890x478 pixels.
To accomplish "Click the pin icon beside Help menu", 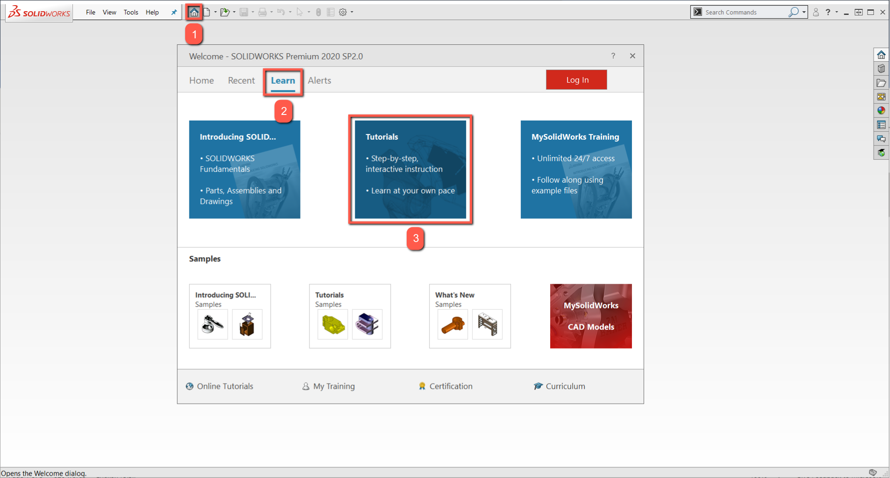I will [174, 12].
